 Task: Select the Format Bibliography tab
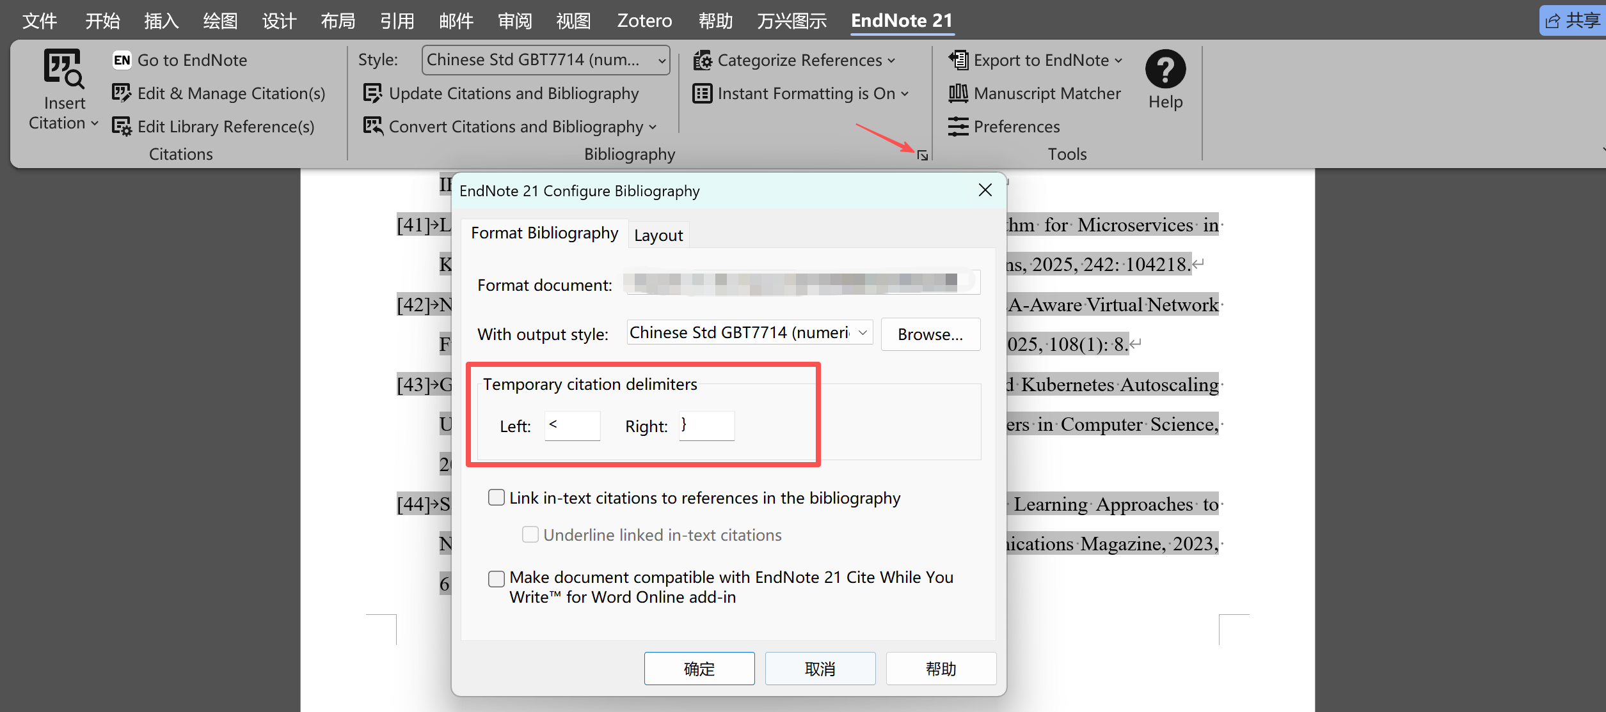point(545,233)
